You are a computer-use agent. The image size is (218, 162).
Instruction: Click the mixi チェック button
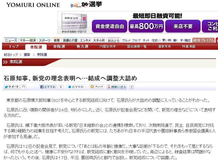97,87
